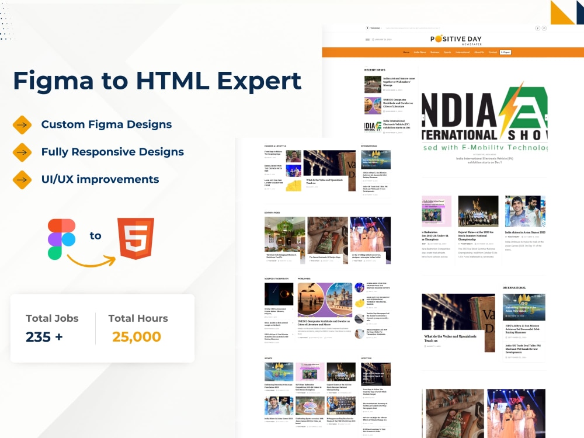The image size is (584, 438).
Task: Click the Gujarat ice stock team photo
Action: [x=478, y=211]
